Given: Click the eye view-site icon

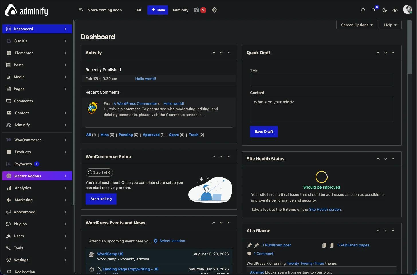Looking at the screenshot, I should tap(395, 10).
